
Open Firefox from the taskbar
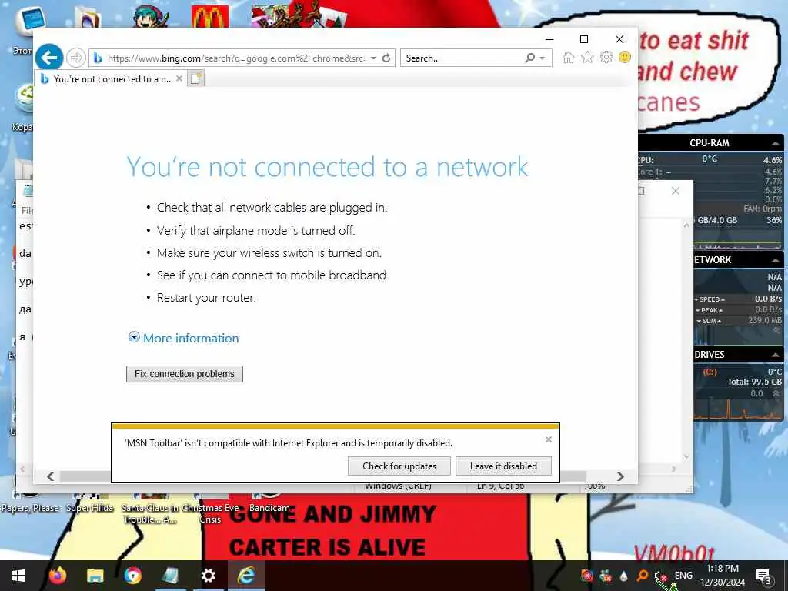tap(57, 576)
